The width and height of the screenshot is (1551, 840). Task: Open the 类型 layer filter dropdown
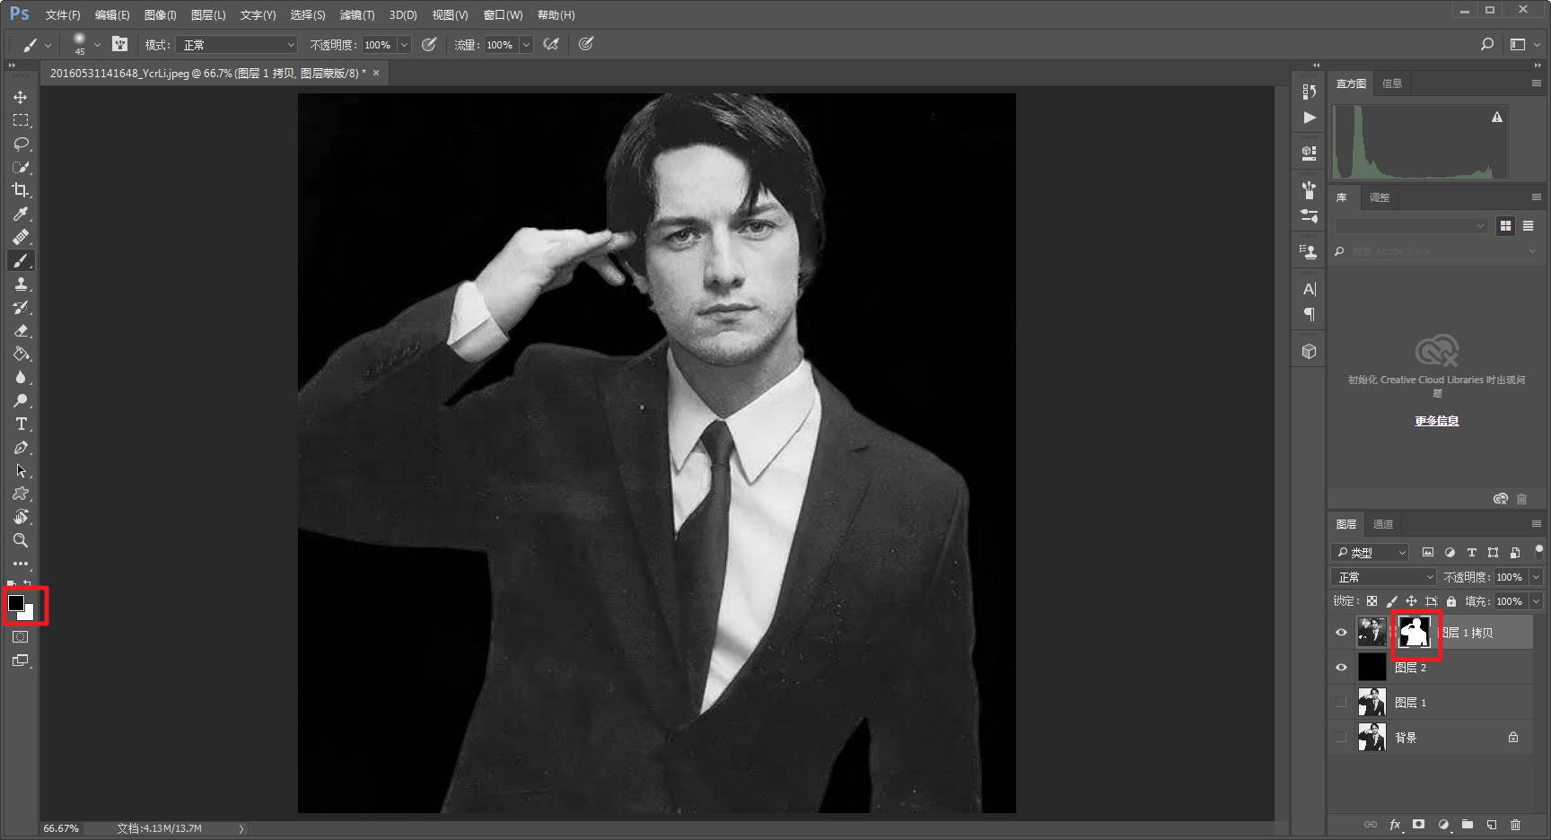pos(1370,553)
